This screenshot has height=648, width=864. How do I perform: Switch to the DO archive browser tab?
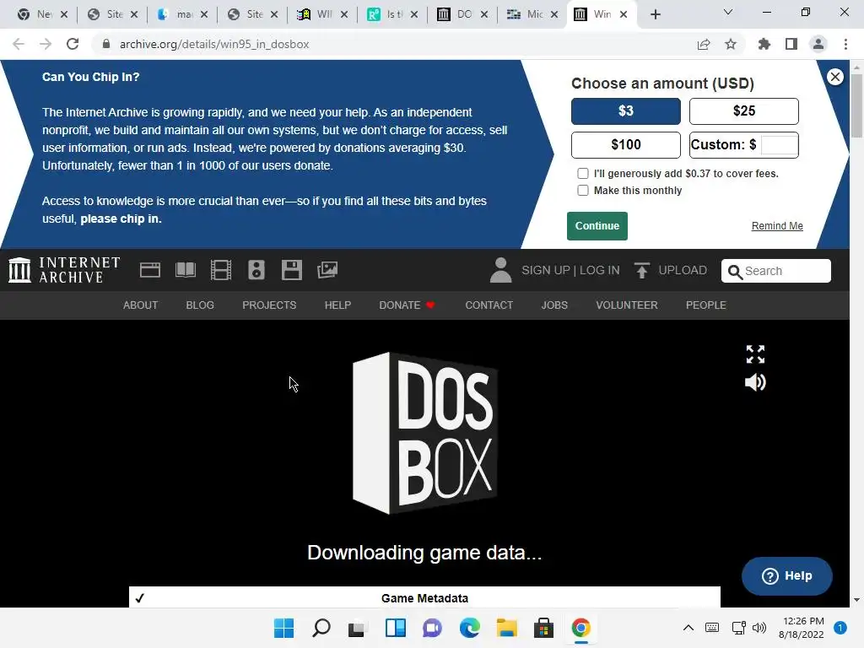click(462, 14)
